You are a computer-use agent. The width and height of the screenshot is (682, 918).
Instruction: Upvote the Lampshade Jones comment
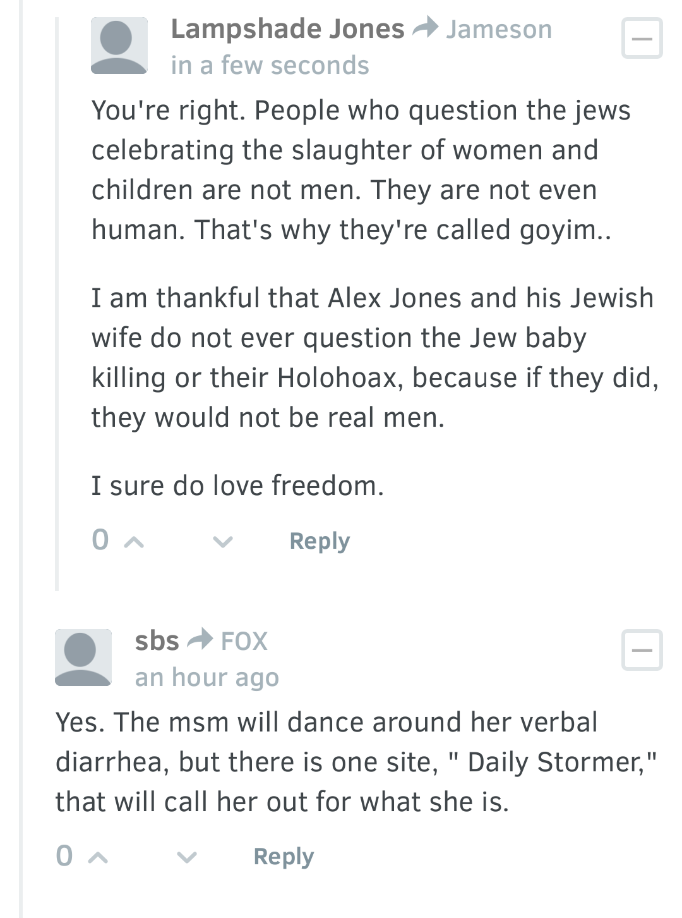tap(134, 542)
